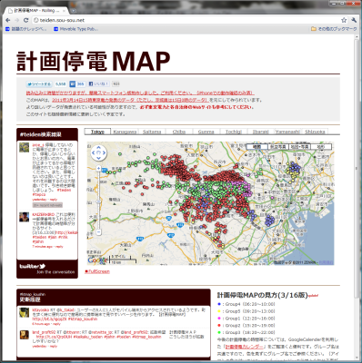The height and width of the screenshot is (363, 362).
Task: Pan the map down with the arrow
Action: pos(98,158)
